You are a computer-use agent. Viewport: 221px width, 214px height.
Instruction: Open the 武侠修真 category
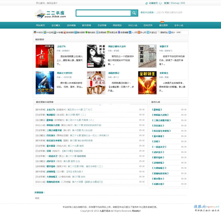pos(71,25)
